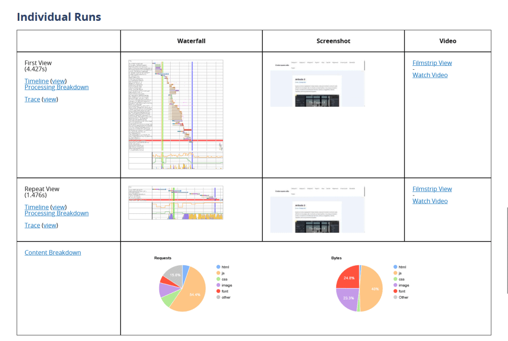The width and height of the screenshot is (508, 341).
Task: Open the Repeat View waterfall thumbnail
Action: [x=176, y=202]
